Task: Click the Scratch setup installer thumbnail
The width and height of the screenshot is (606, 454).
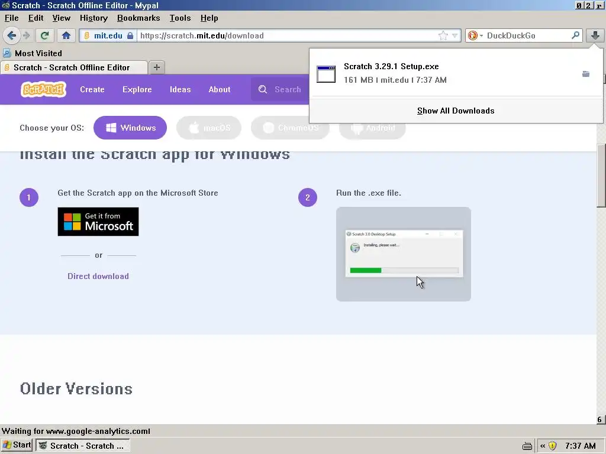Action: pyautogui.click(x=404, y=254)
